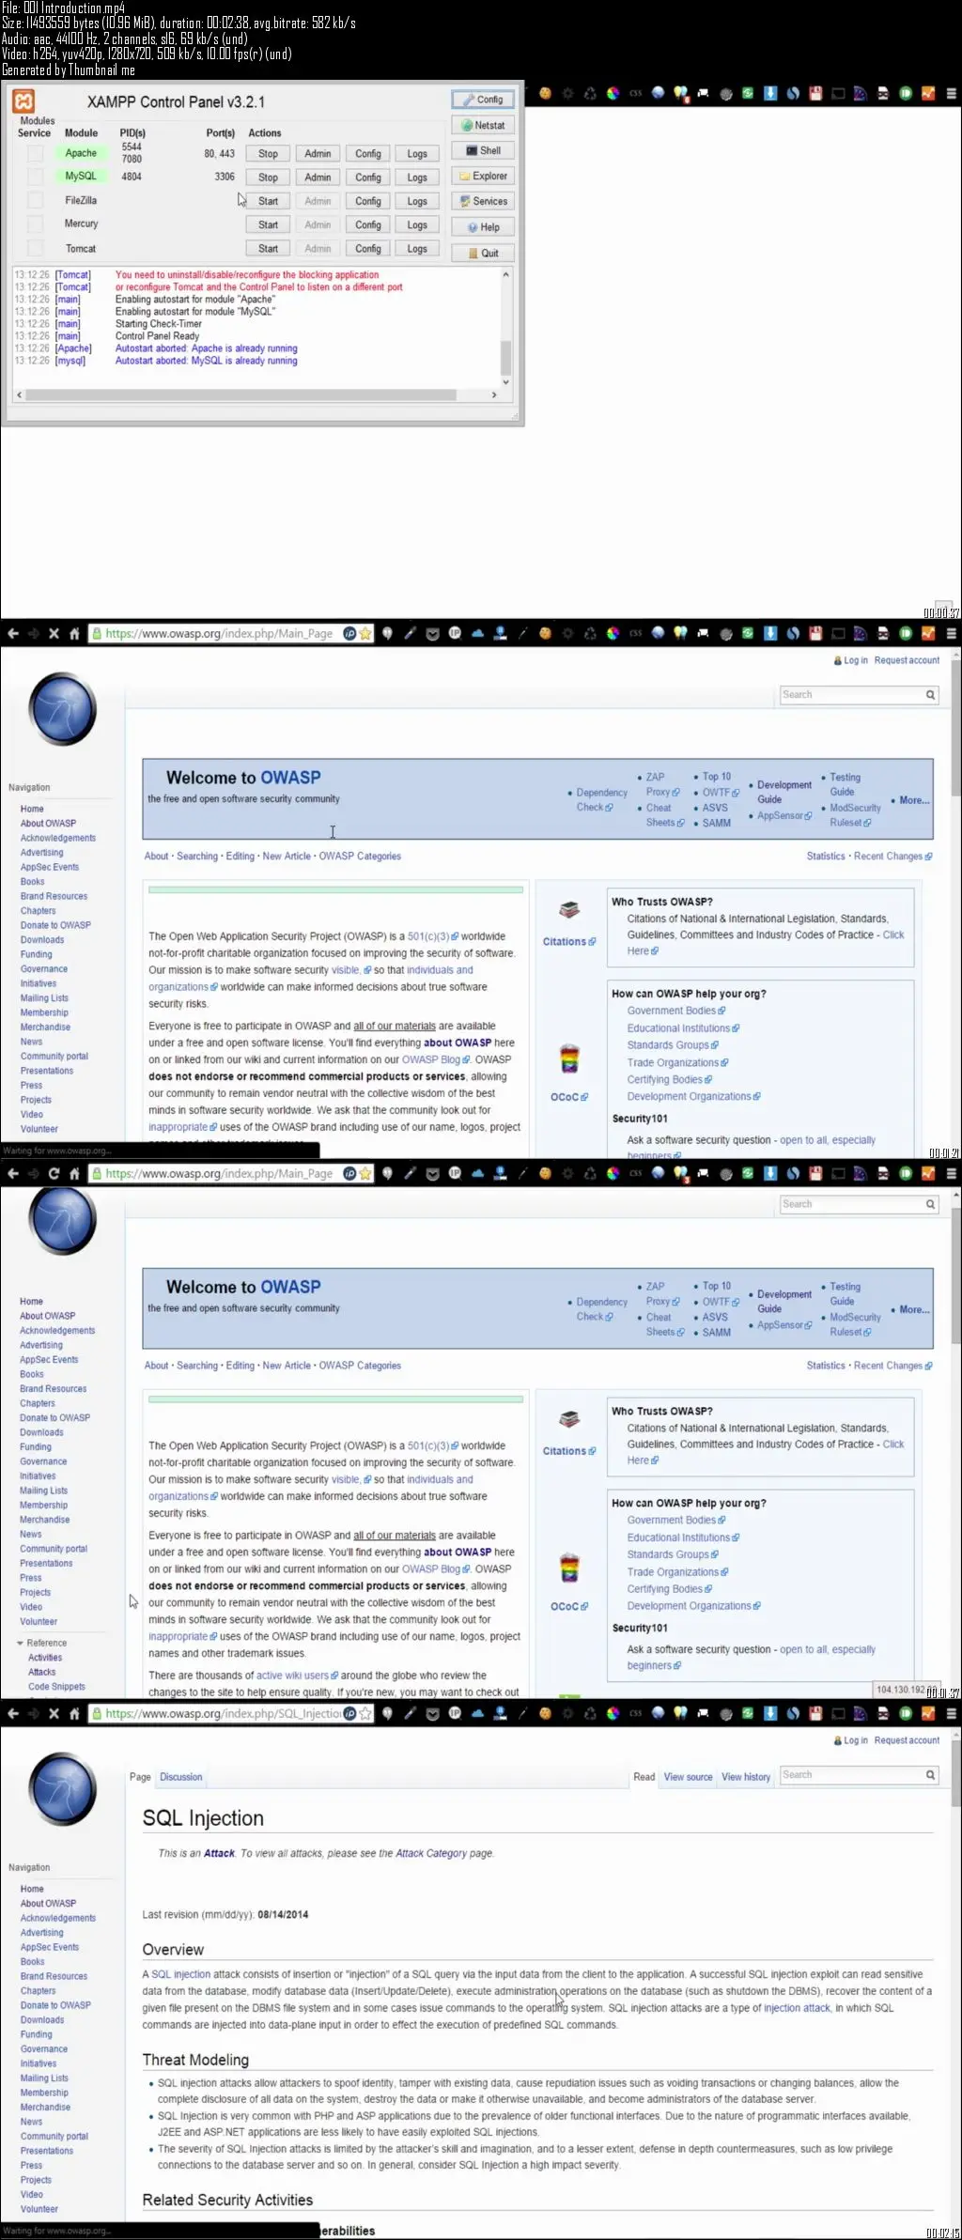
Task: Quit the XAMPP Control Panel
Action: (x=483, y=253)
